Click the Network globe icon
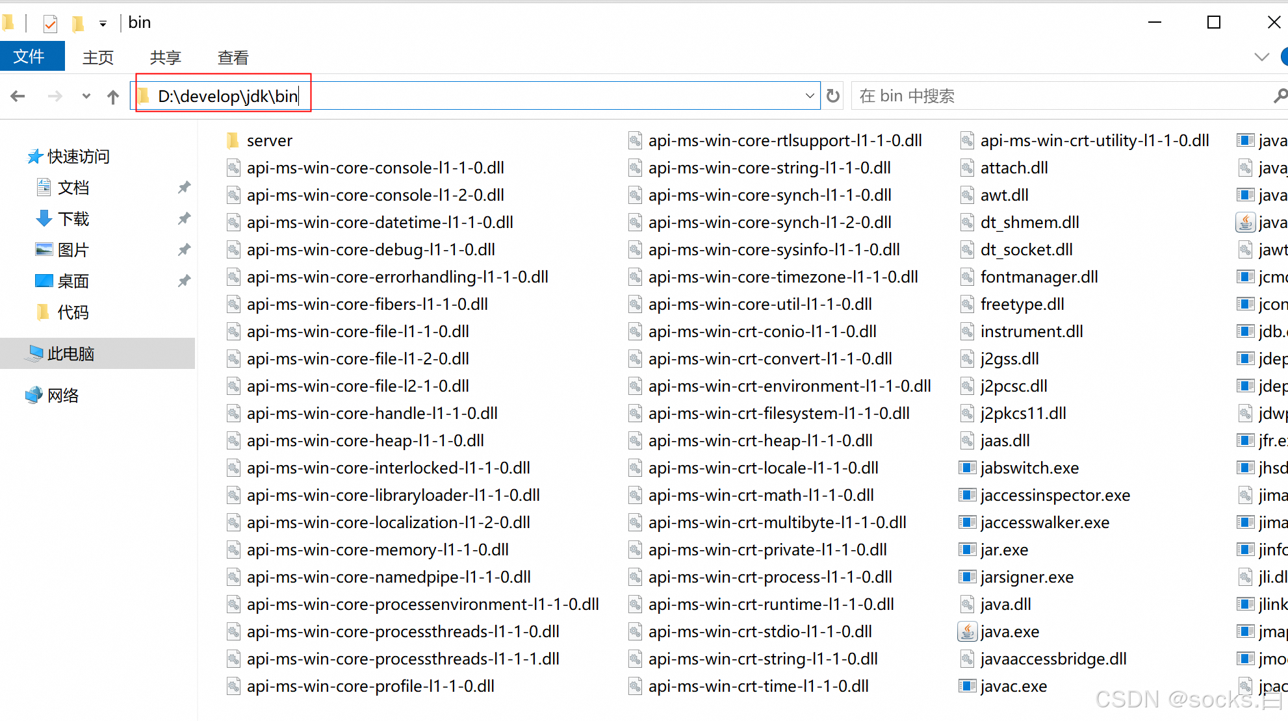 (x=34, y=395)
